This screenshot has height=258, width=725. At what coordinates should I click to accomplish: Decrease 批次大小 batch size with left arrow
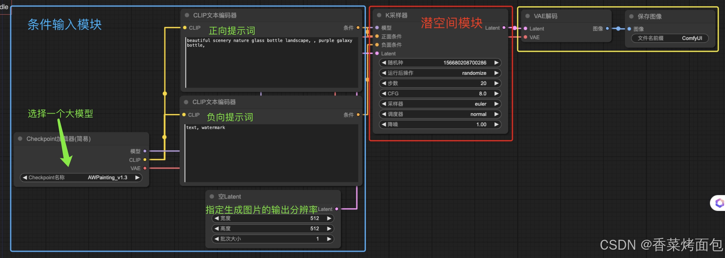click(217, 239)
